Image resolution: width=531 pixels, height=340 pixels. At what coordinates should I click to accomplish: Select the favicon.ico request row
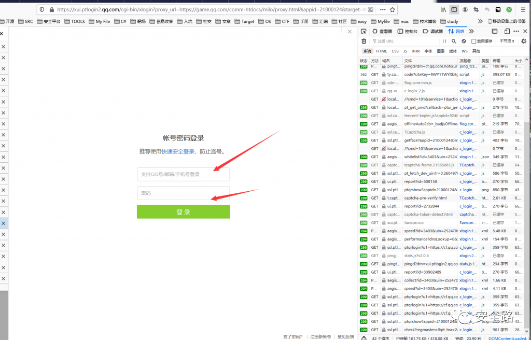tap(441, 222)
